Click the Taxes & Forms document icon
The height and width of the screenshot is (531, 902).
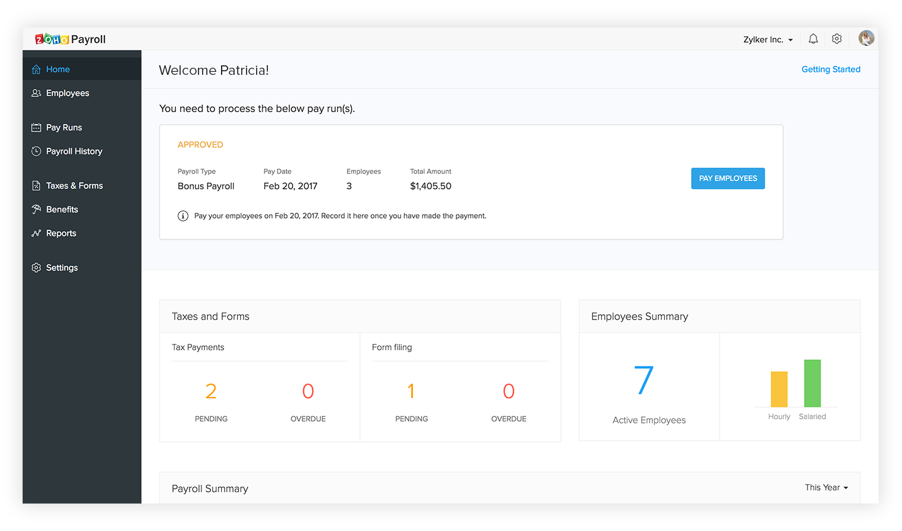point(36,186)
